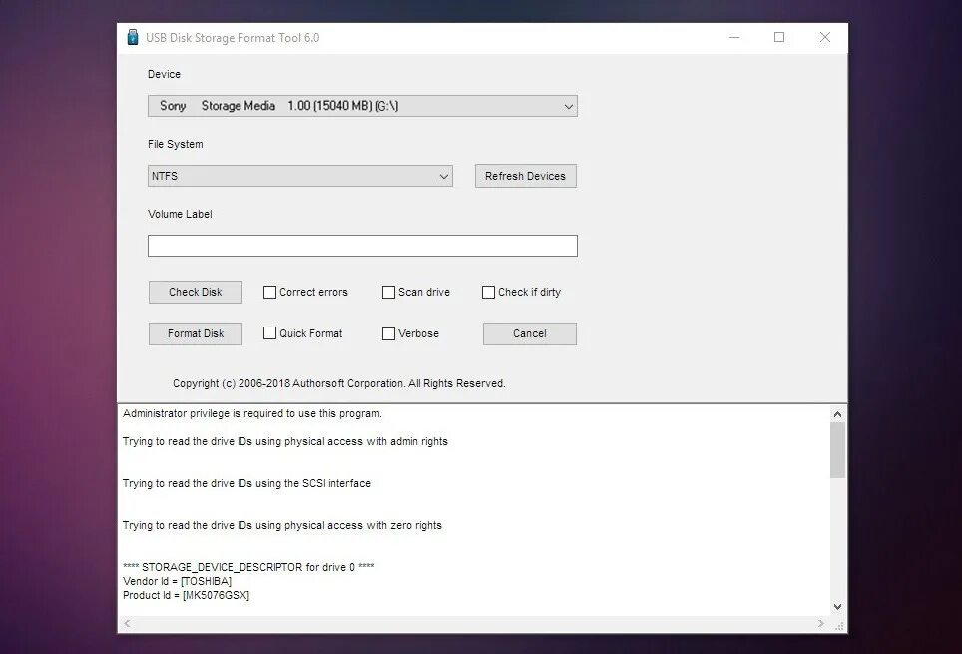
Task: Click 'Administrator privilege is required' log line
Action: click(x=252, y=414)
